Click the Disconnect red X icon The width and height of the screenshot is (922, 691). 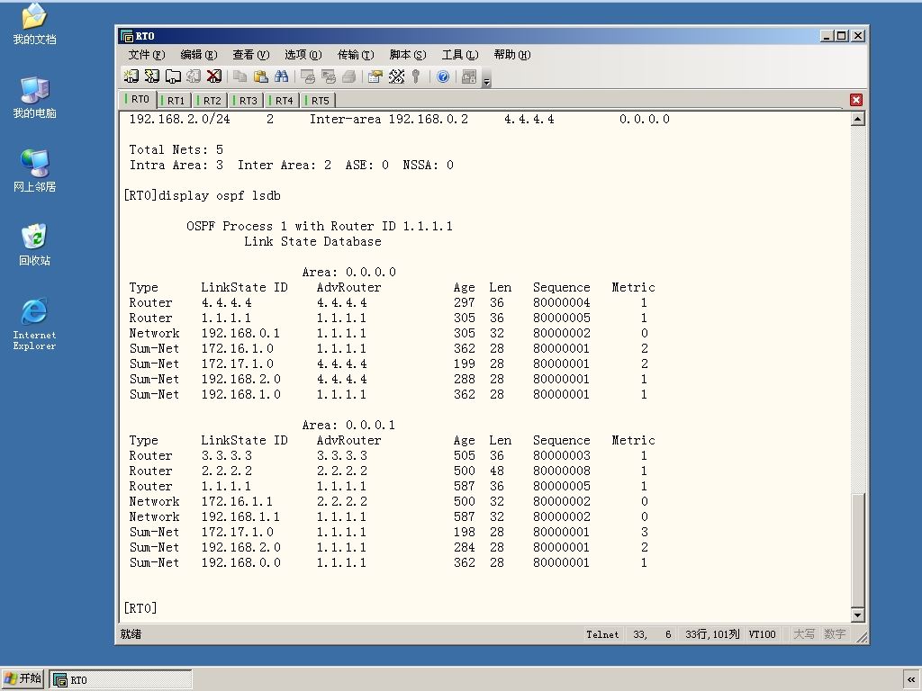(214, 76)
